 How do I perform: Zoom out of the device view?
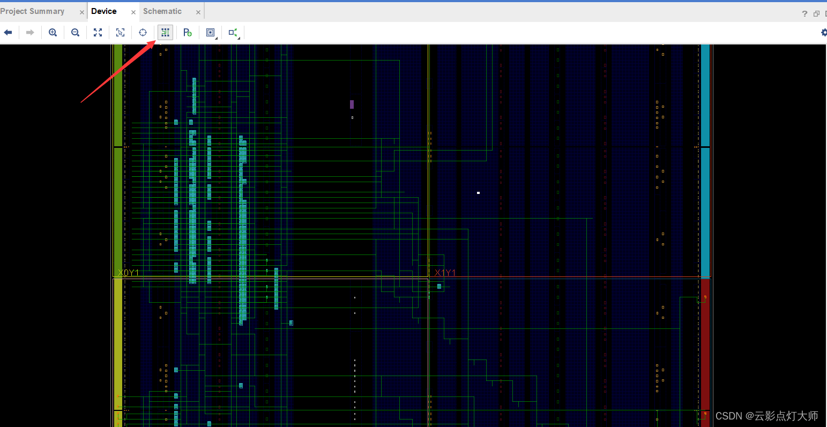coord(75,33)
